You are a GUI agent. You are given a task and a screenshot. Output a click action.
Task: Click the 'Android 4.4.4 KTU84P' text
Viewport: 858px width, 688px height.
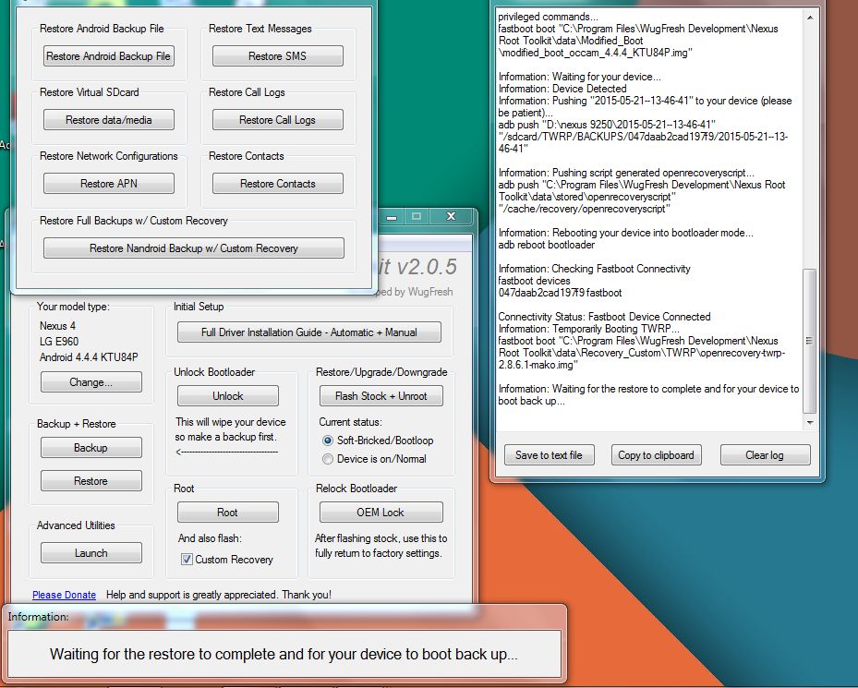click(89, 357)
